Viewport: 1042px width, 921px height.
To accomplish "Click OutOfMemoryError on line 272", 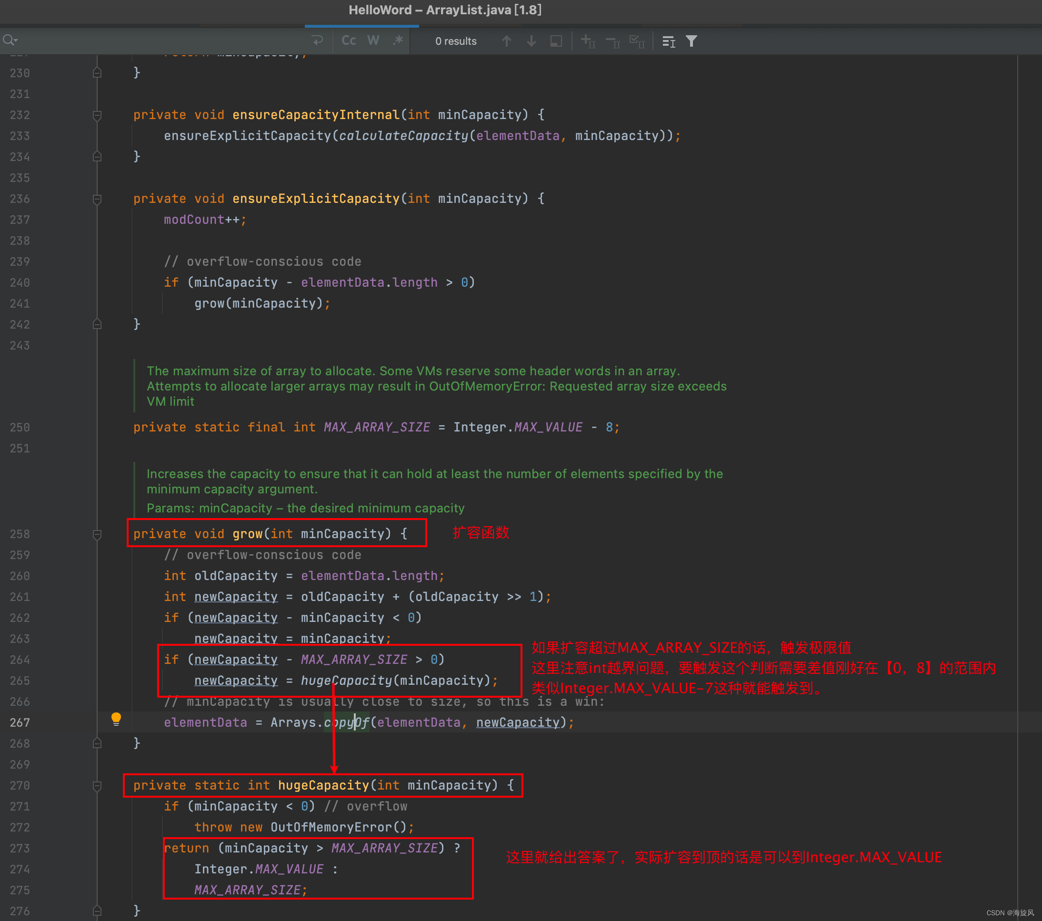I will click(x=331, y=827).
